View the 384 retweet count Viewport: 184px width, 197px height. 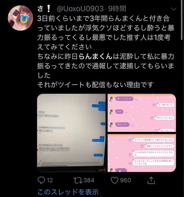click(89, 180)
